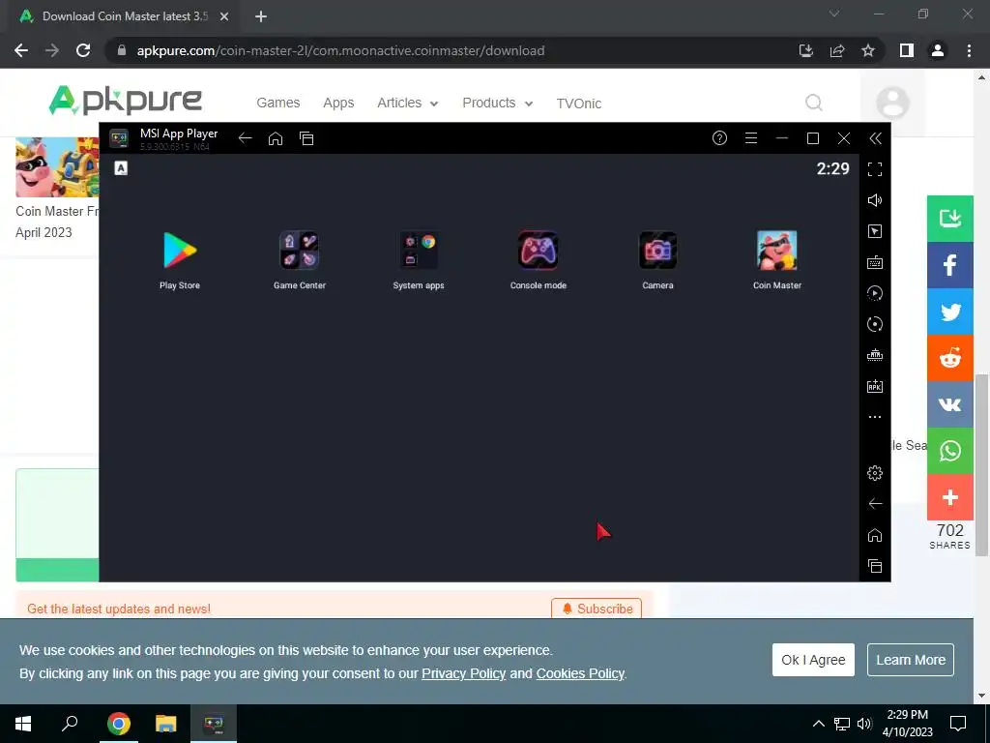This screenshot has width=990, height=743.
Task: Open Windows taskbar search
Action: point(70,724)
